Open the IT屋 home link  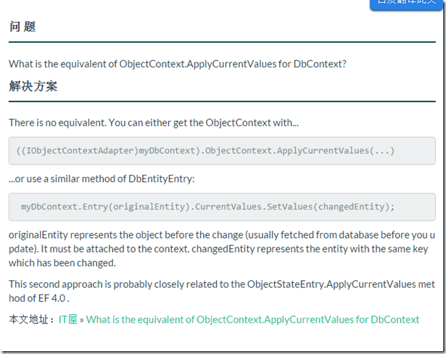click(68, 320)
